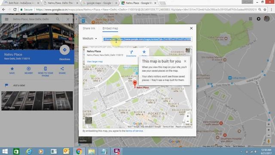Clear the Nehru Place search with X
The image size is (275, 155).
(68, 19)
